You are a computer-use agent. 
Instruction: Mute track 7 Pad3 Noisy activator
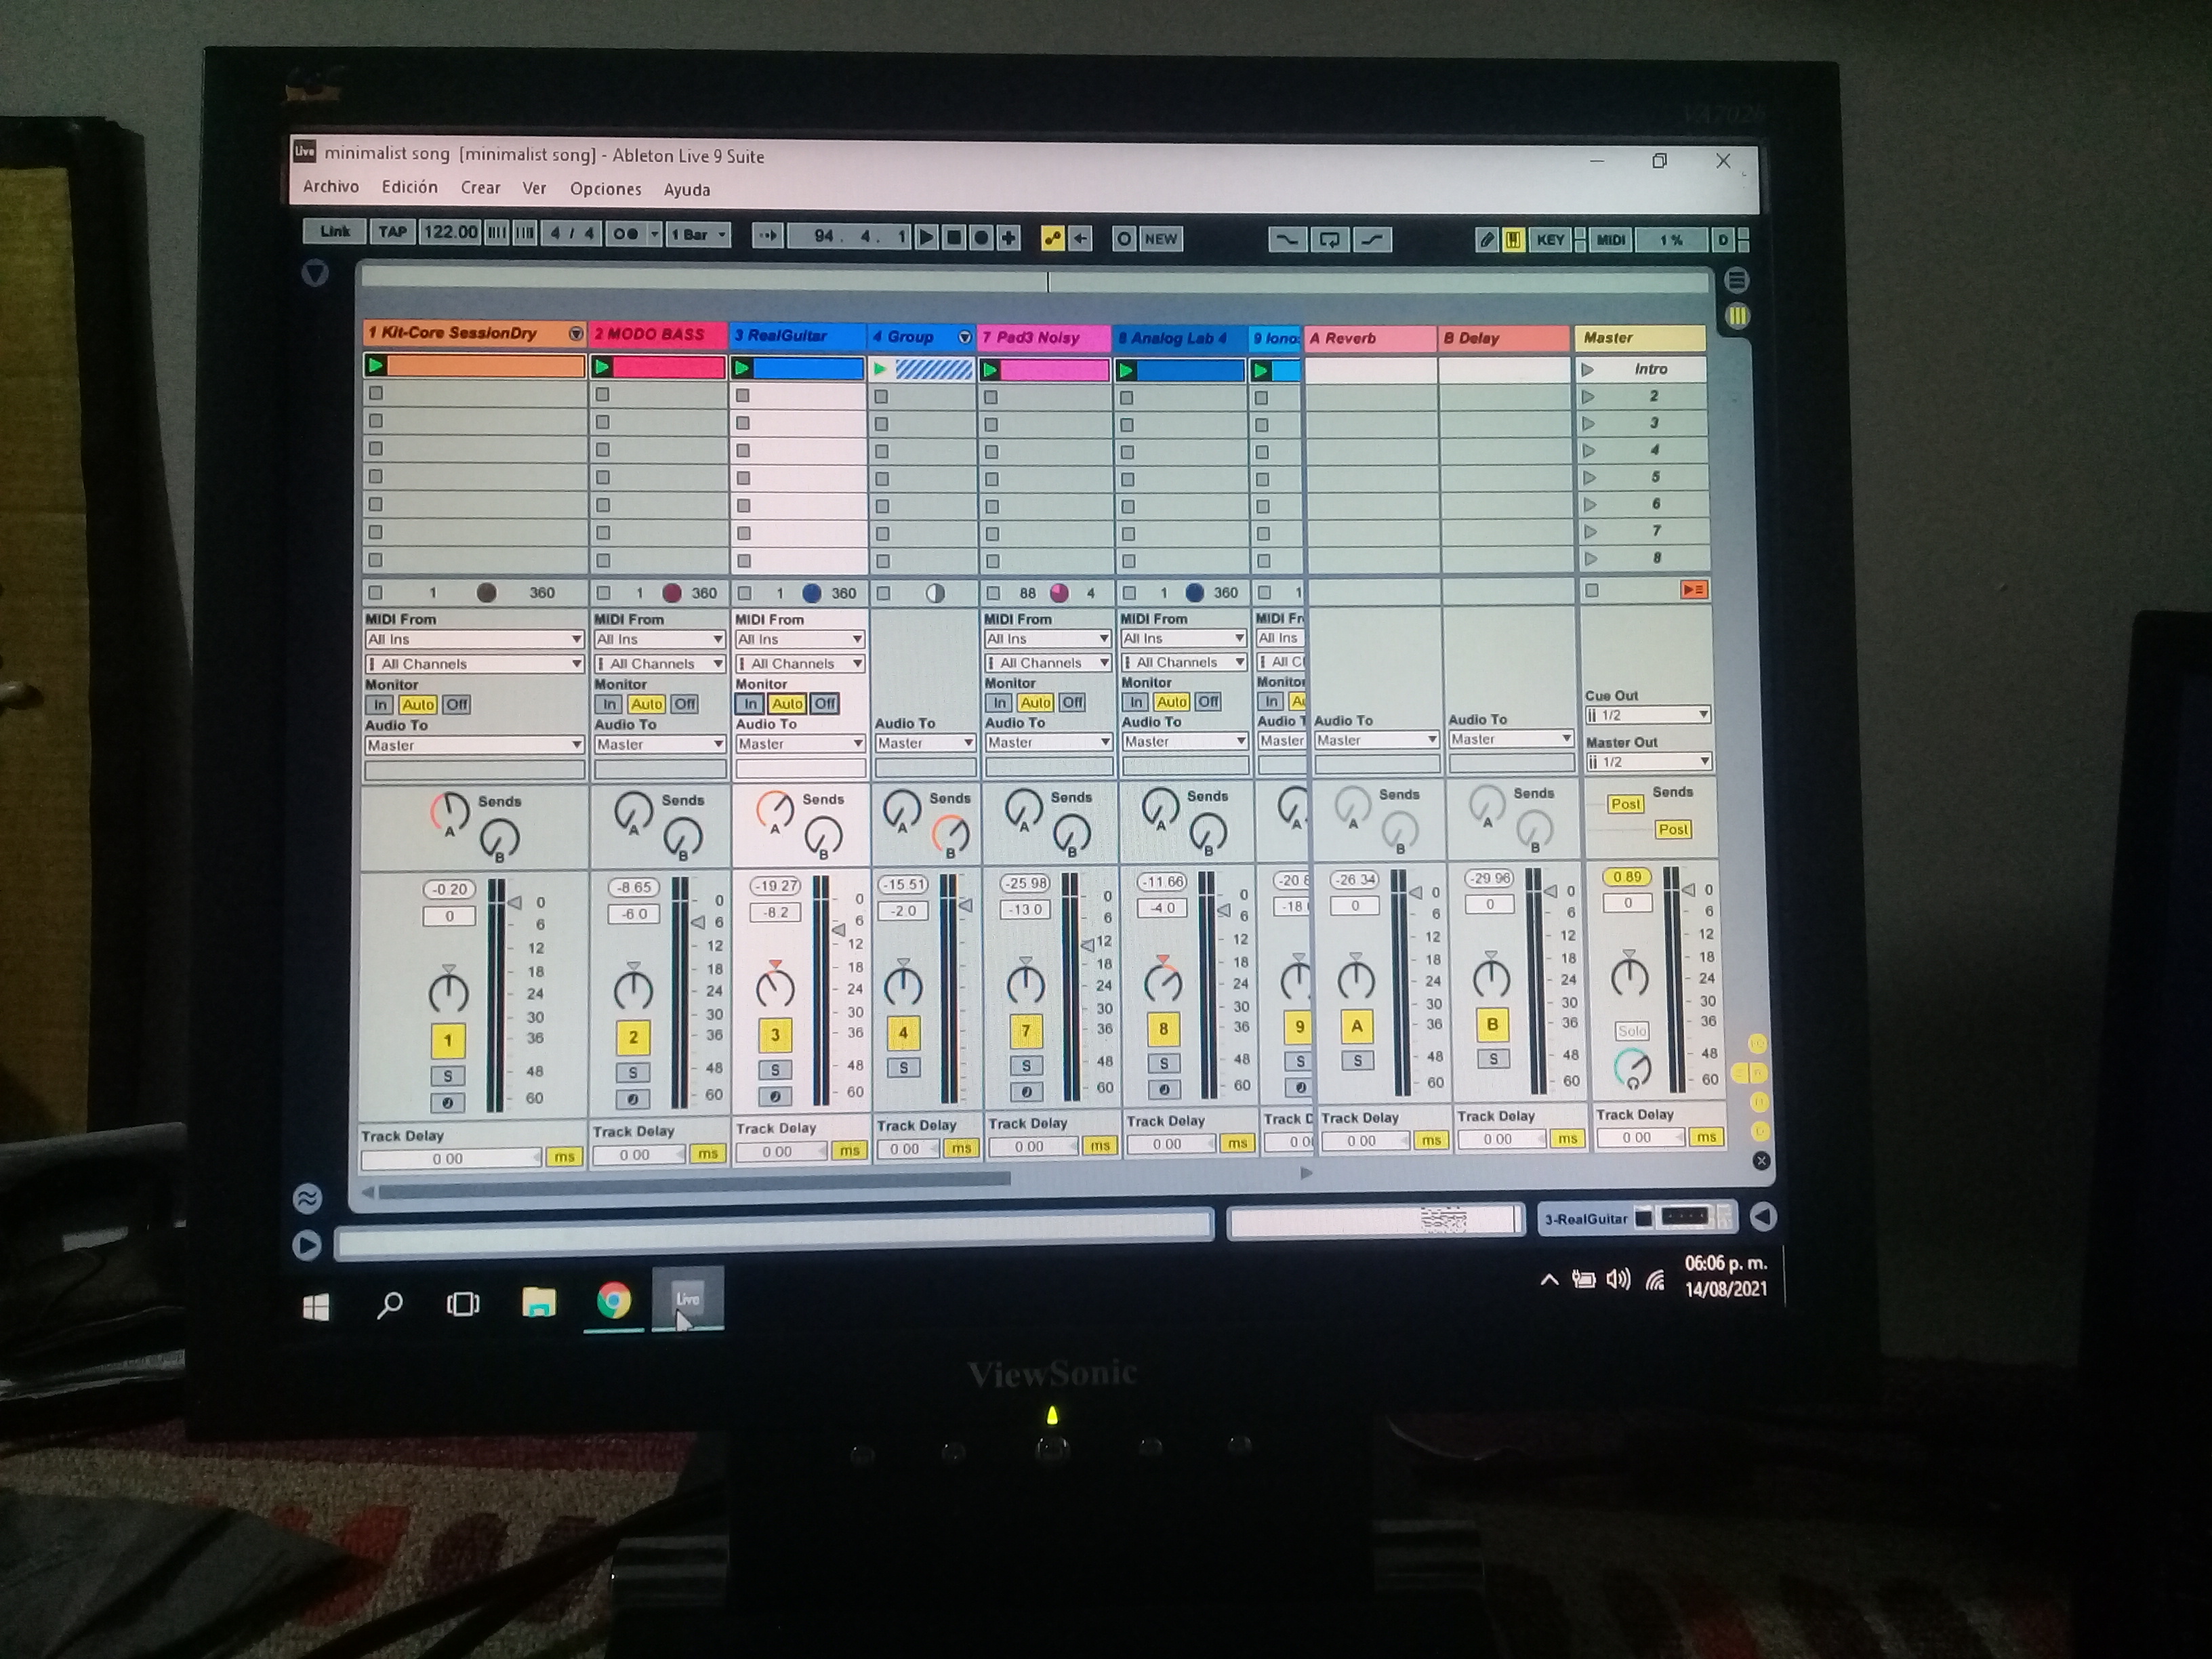[1025, 1030]
